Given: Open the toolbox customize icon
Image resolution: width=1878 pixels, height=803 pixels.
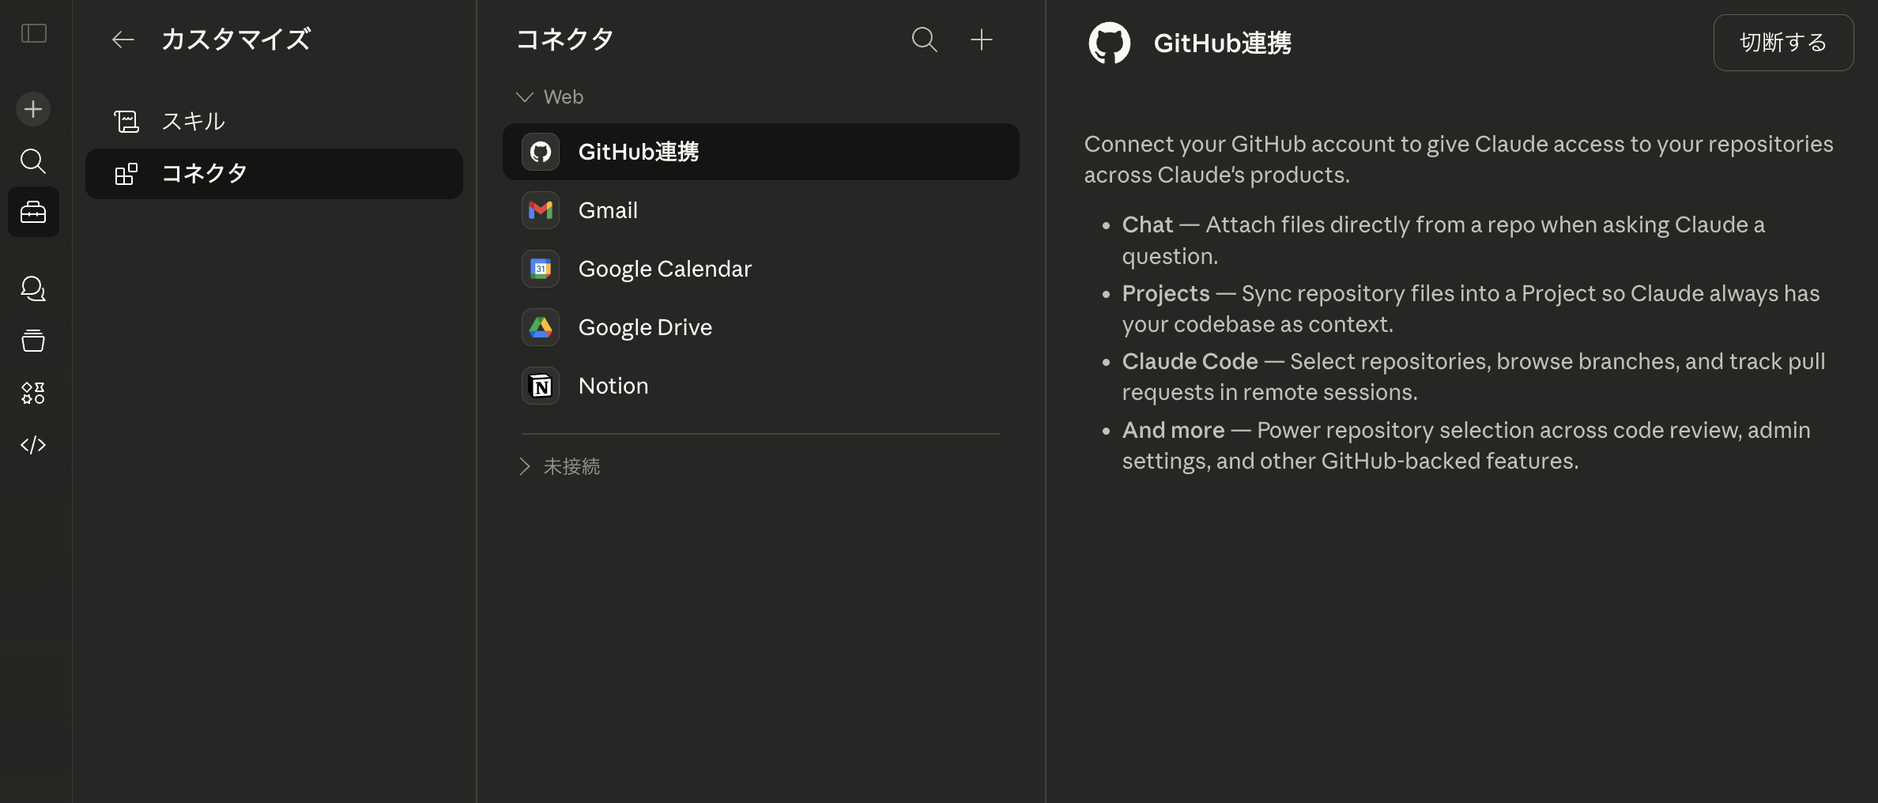Looking at the screenshot, I should pos(33,212).
